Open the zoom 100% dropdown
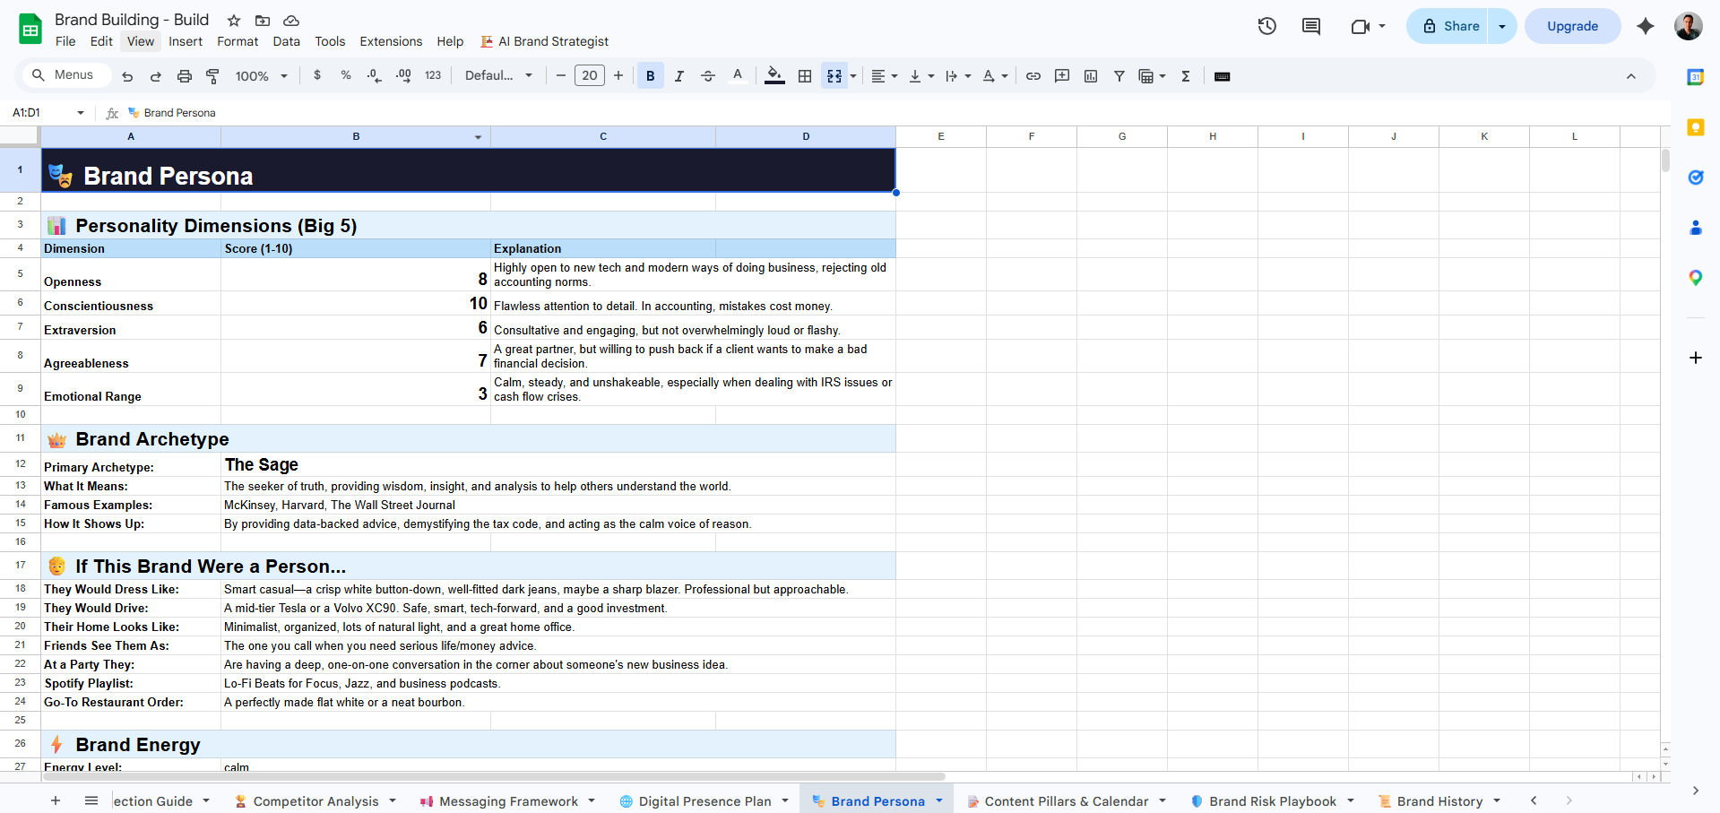The height and width of the screenshot is (813, 1720). coord(262,76)
